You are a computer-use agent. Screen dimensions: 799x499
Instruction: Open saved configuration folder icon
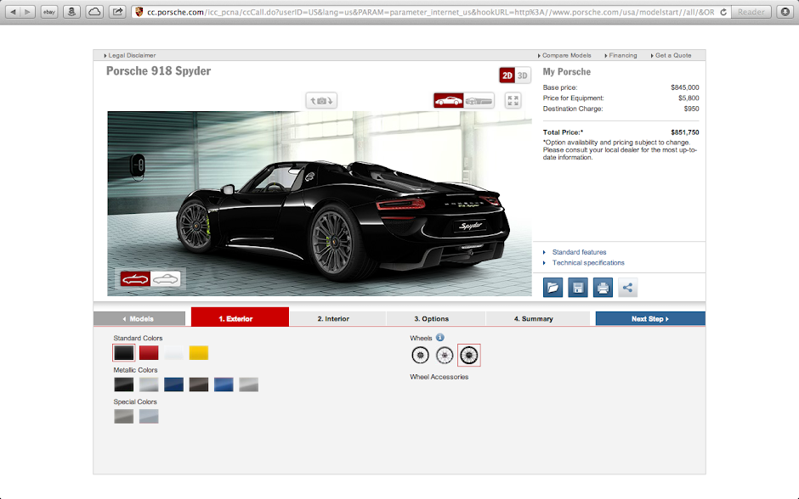click(x=552, y=288)
